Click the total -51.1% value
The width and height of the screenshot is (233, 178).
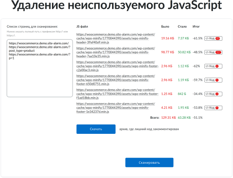pos(198,118)
